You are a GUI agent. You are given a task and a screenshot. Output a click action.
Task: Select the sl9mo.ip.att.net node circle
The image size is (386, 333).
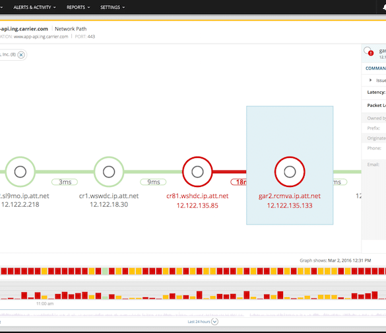(20, 172)
